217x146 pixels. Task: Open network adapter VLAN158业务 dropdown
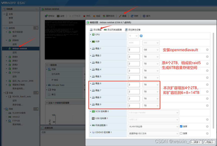click(153, 127)
